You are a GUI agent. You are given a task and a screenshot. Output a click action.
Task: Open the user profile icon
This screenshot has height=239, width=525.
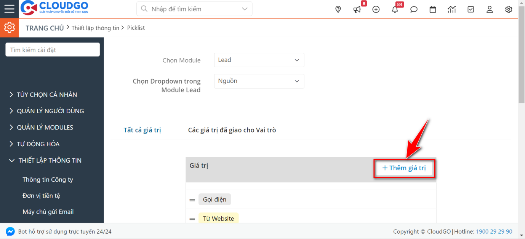490,9
